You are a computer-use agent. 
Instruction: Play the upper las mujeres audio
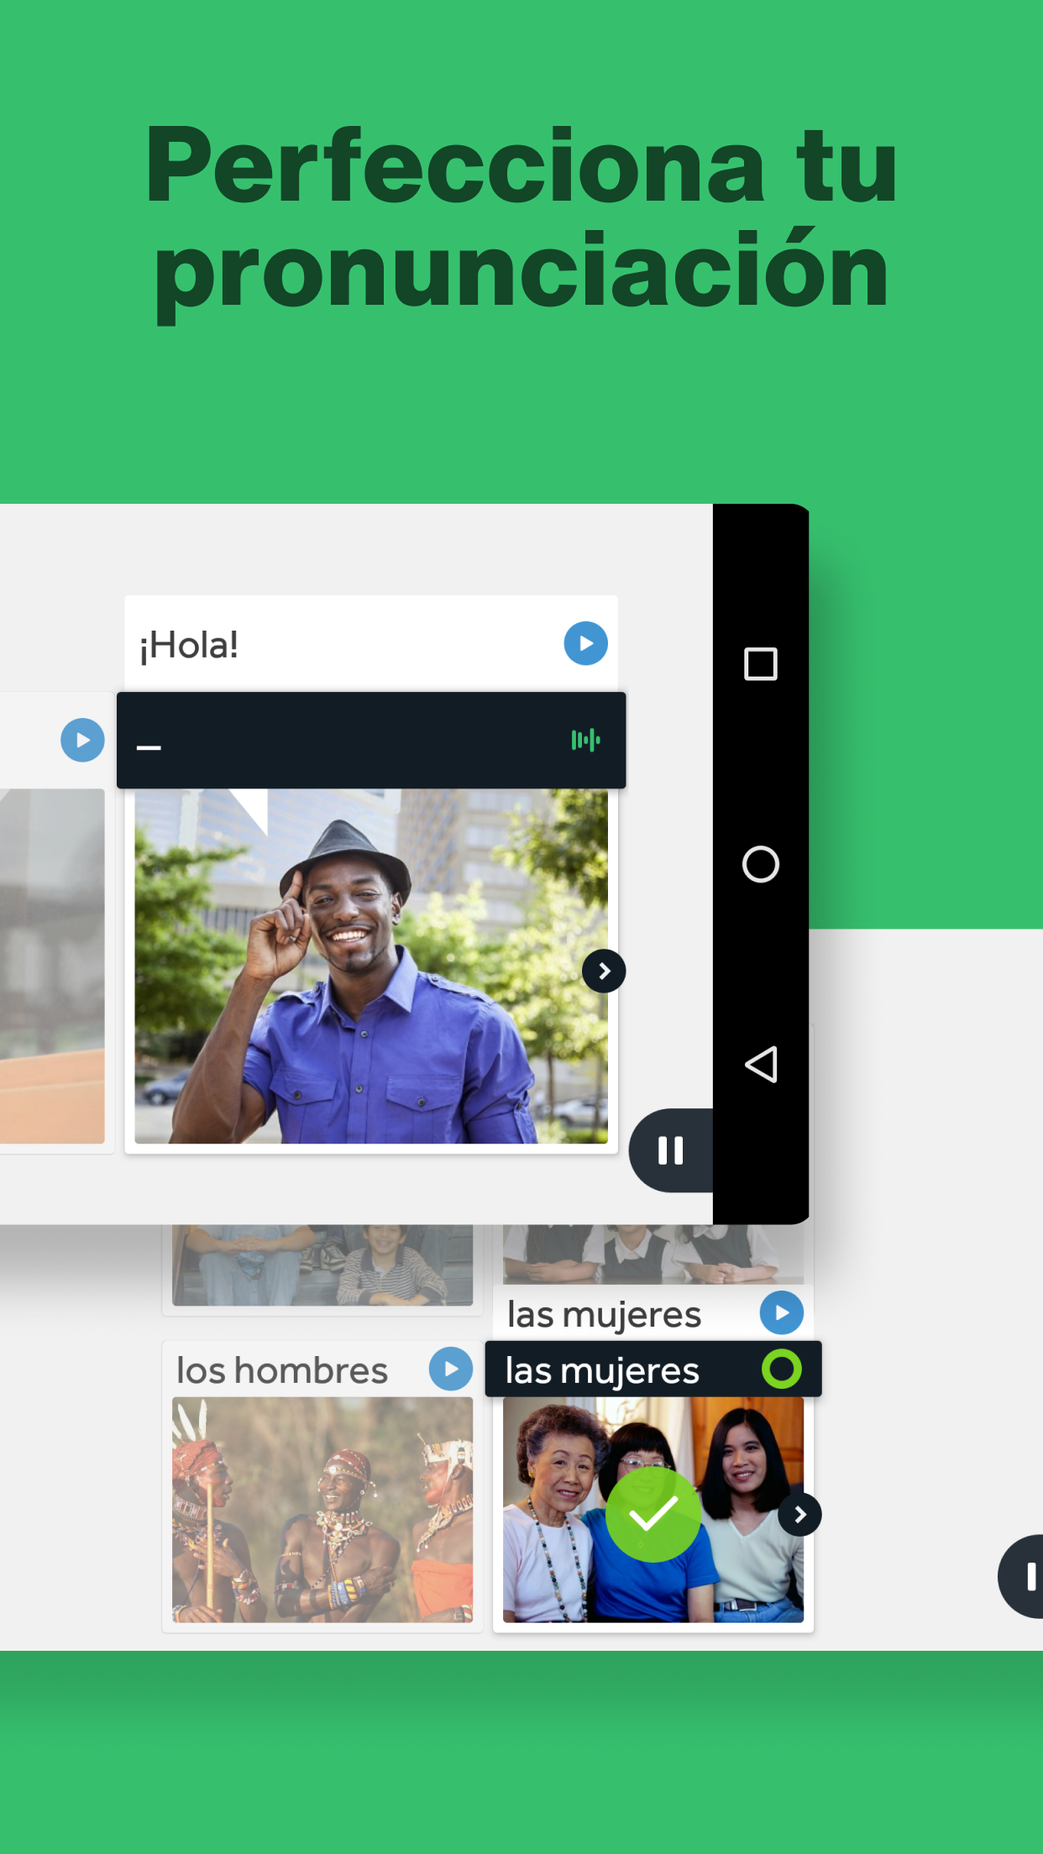782,1312
